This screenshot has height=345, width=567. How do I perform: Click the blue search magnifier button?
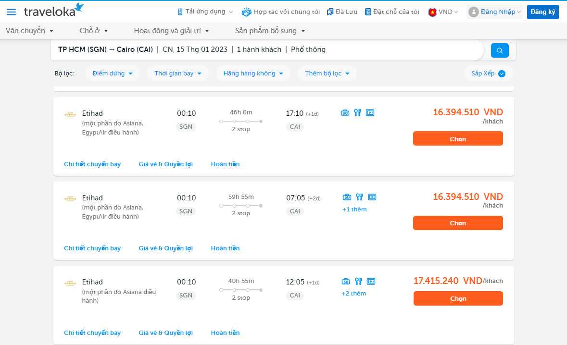click(500, 50)
